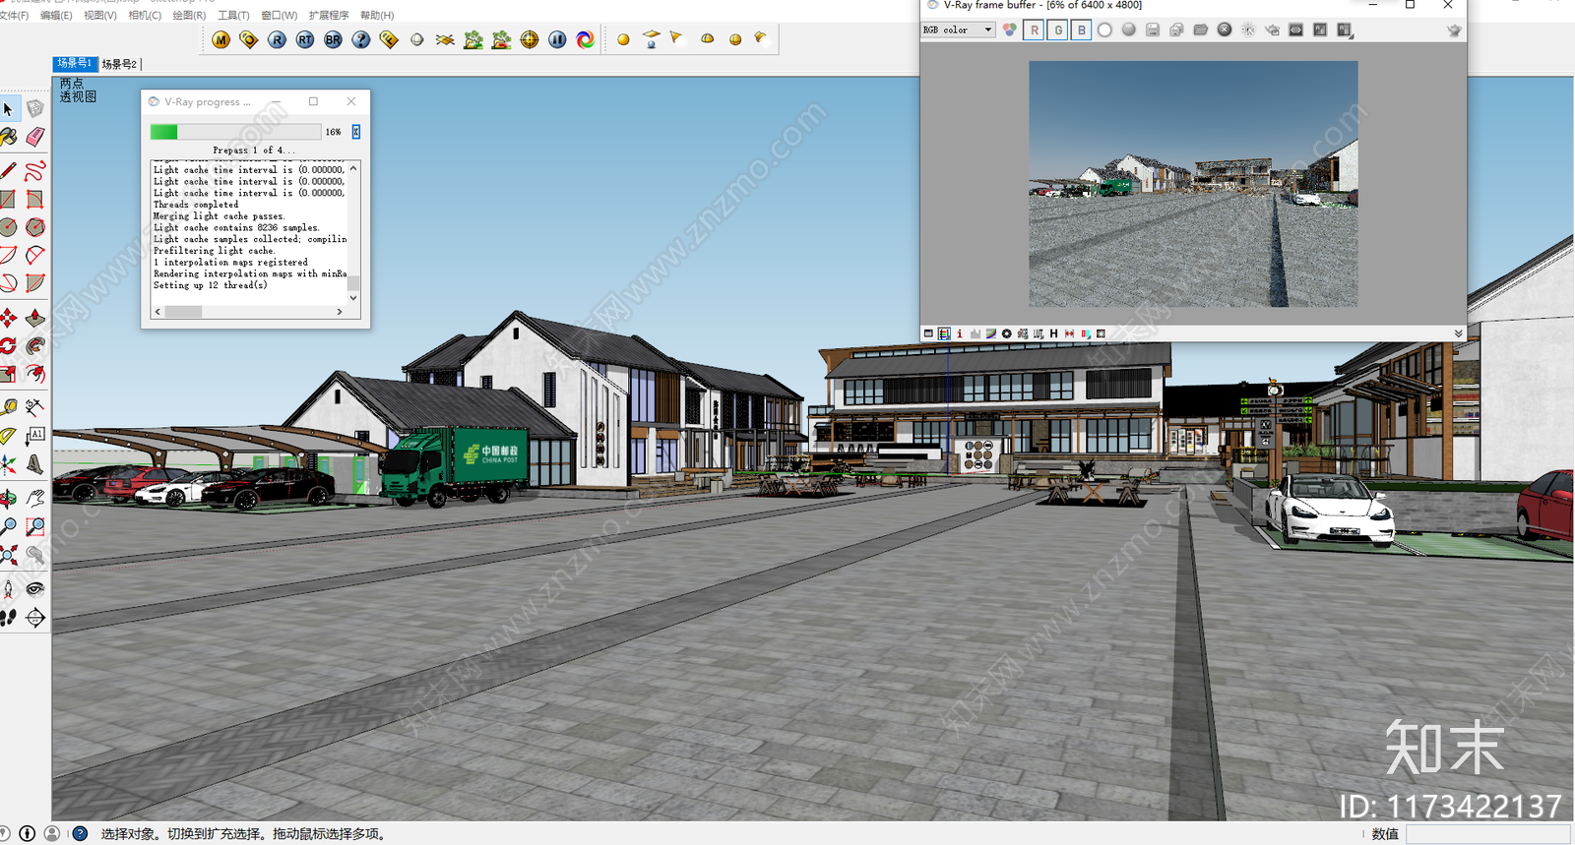
Task: Load image folder icon in frame buffer
Action: point(1200,30)
